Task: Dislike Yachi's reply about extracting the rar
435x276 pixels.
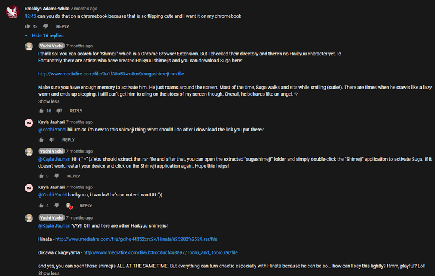Action: pyautogui.click(x=57, y=176)
